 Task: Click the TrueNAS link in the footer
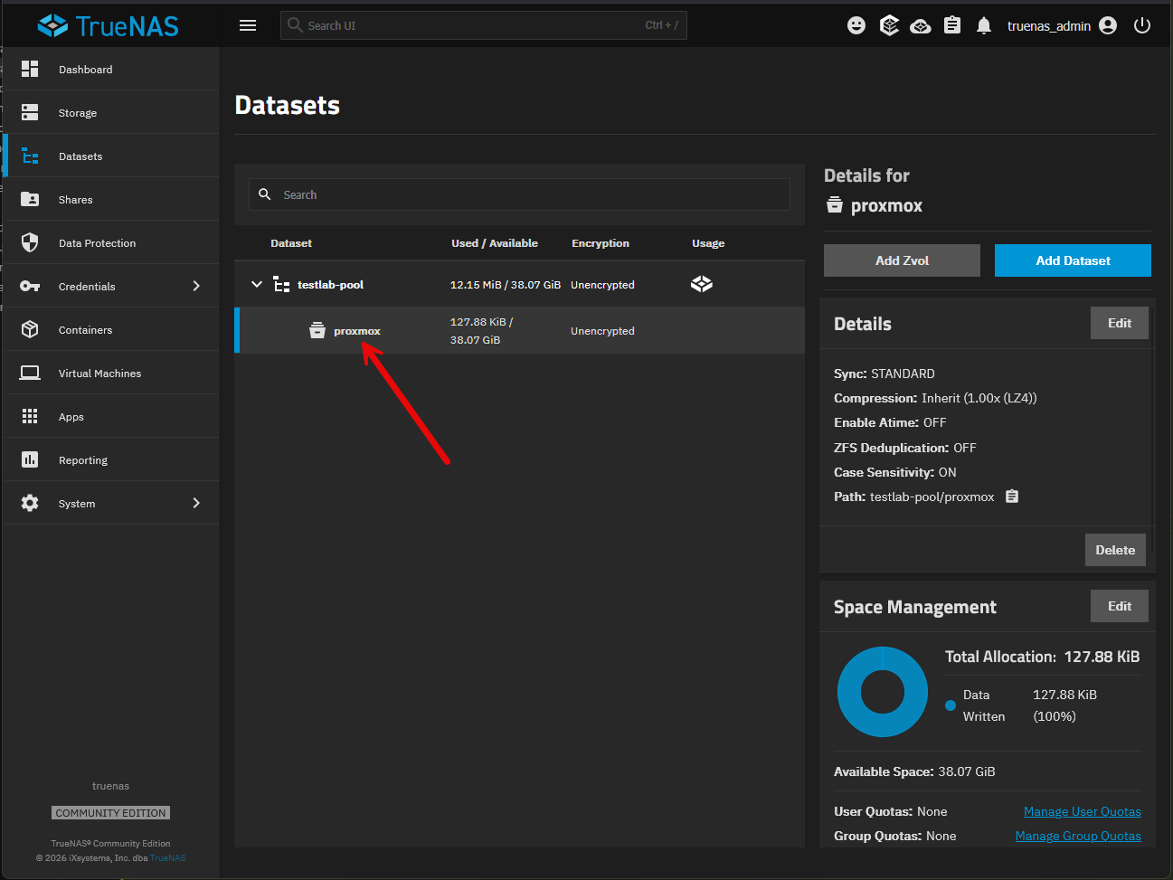[168, 858]
